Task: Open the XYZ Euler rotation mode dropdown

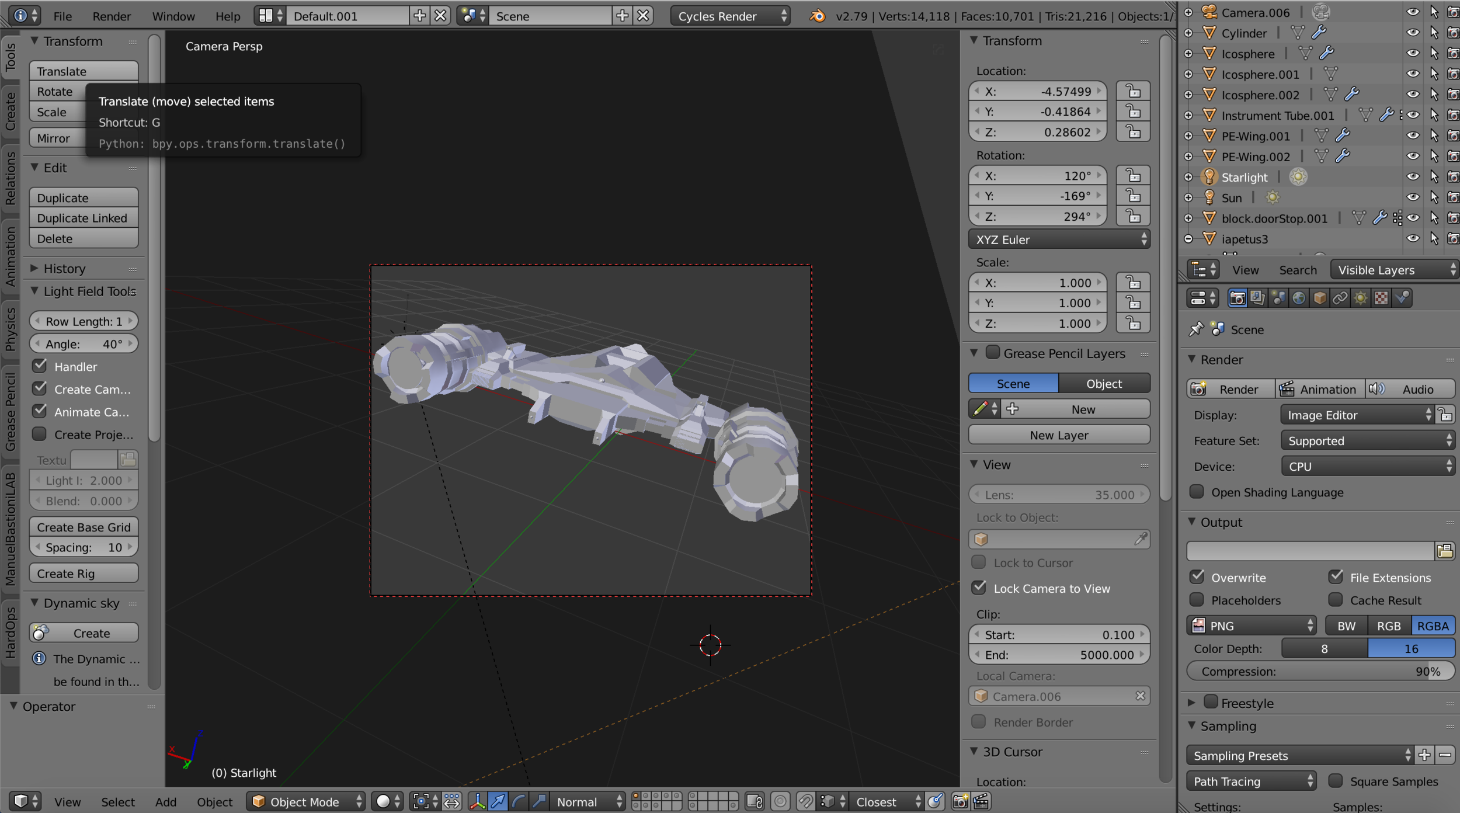Action: coord(1059,239)
